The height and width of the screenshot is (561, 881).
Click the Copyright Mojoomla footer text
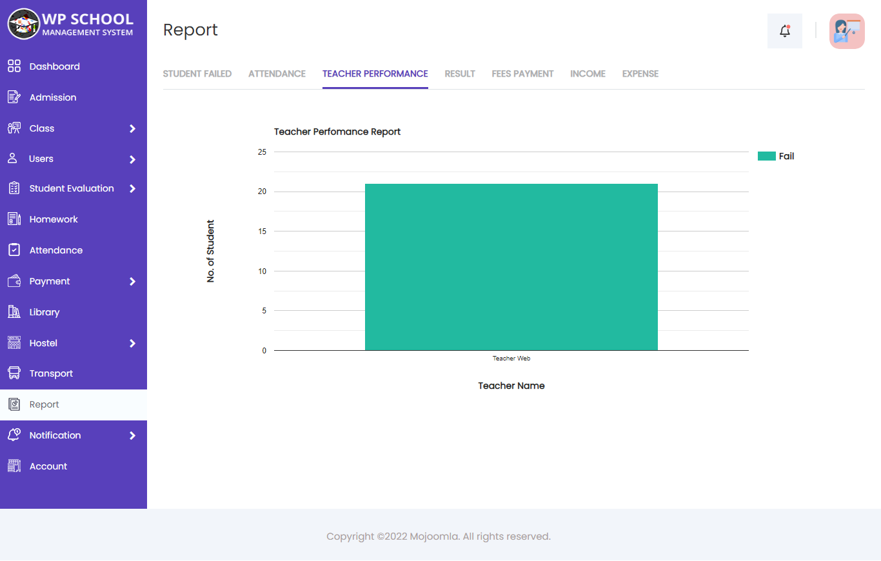pyautogui.click(x=439, y=536)
